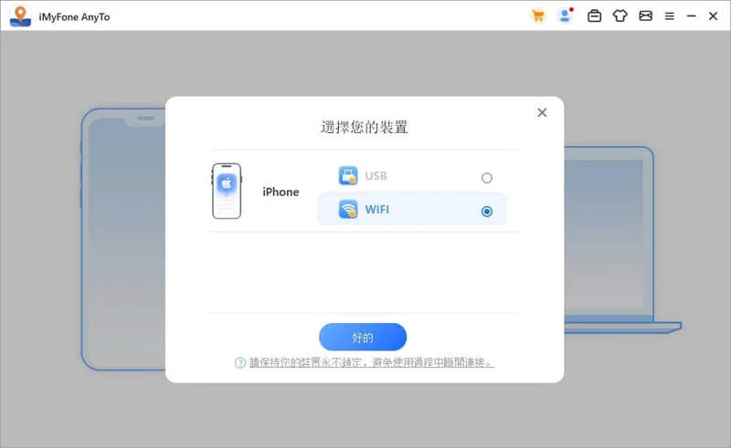The height and width of the screenshot is (448, 731).
Task: Click the iPhone device label
Action: [281, 192]
